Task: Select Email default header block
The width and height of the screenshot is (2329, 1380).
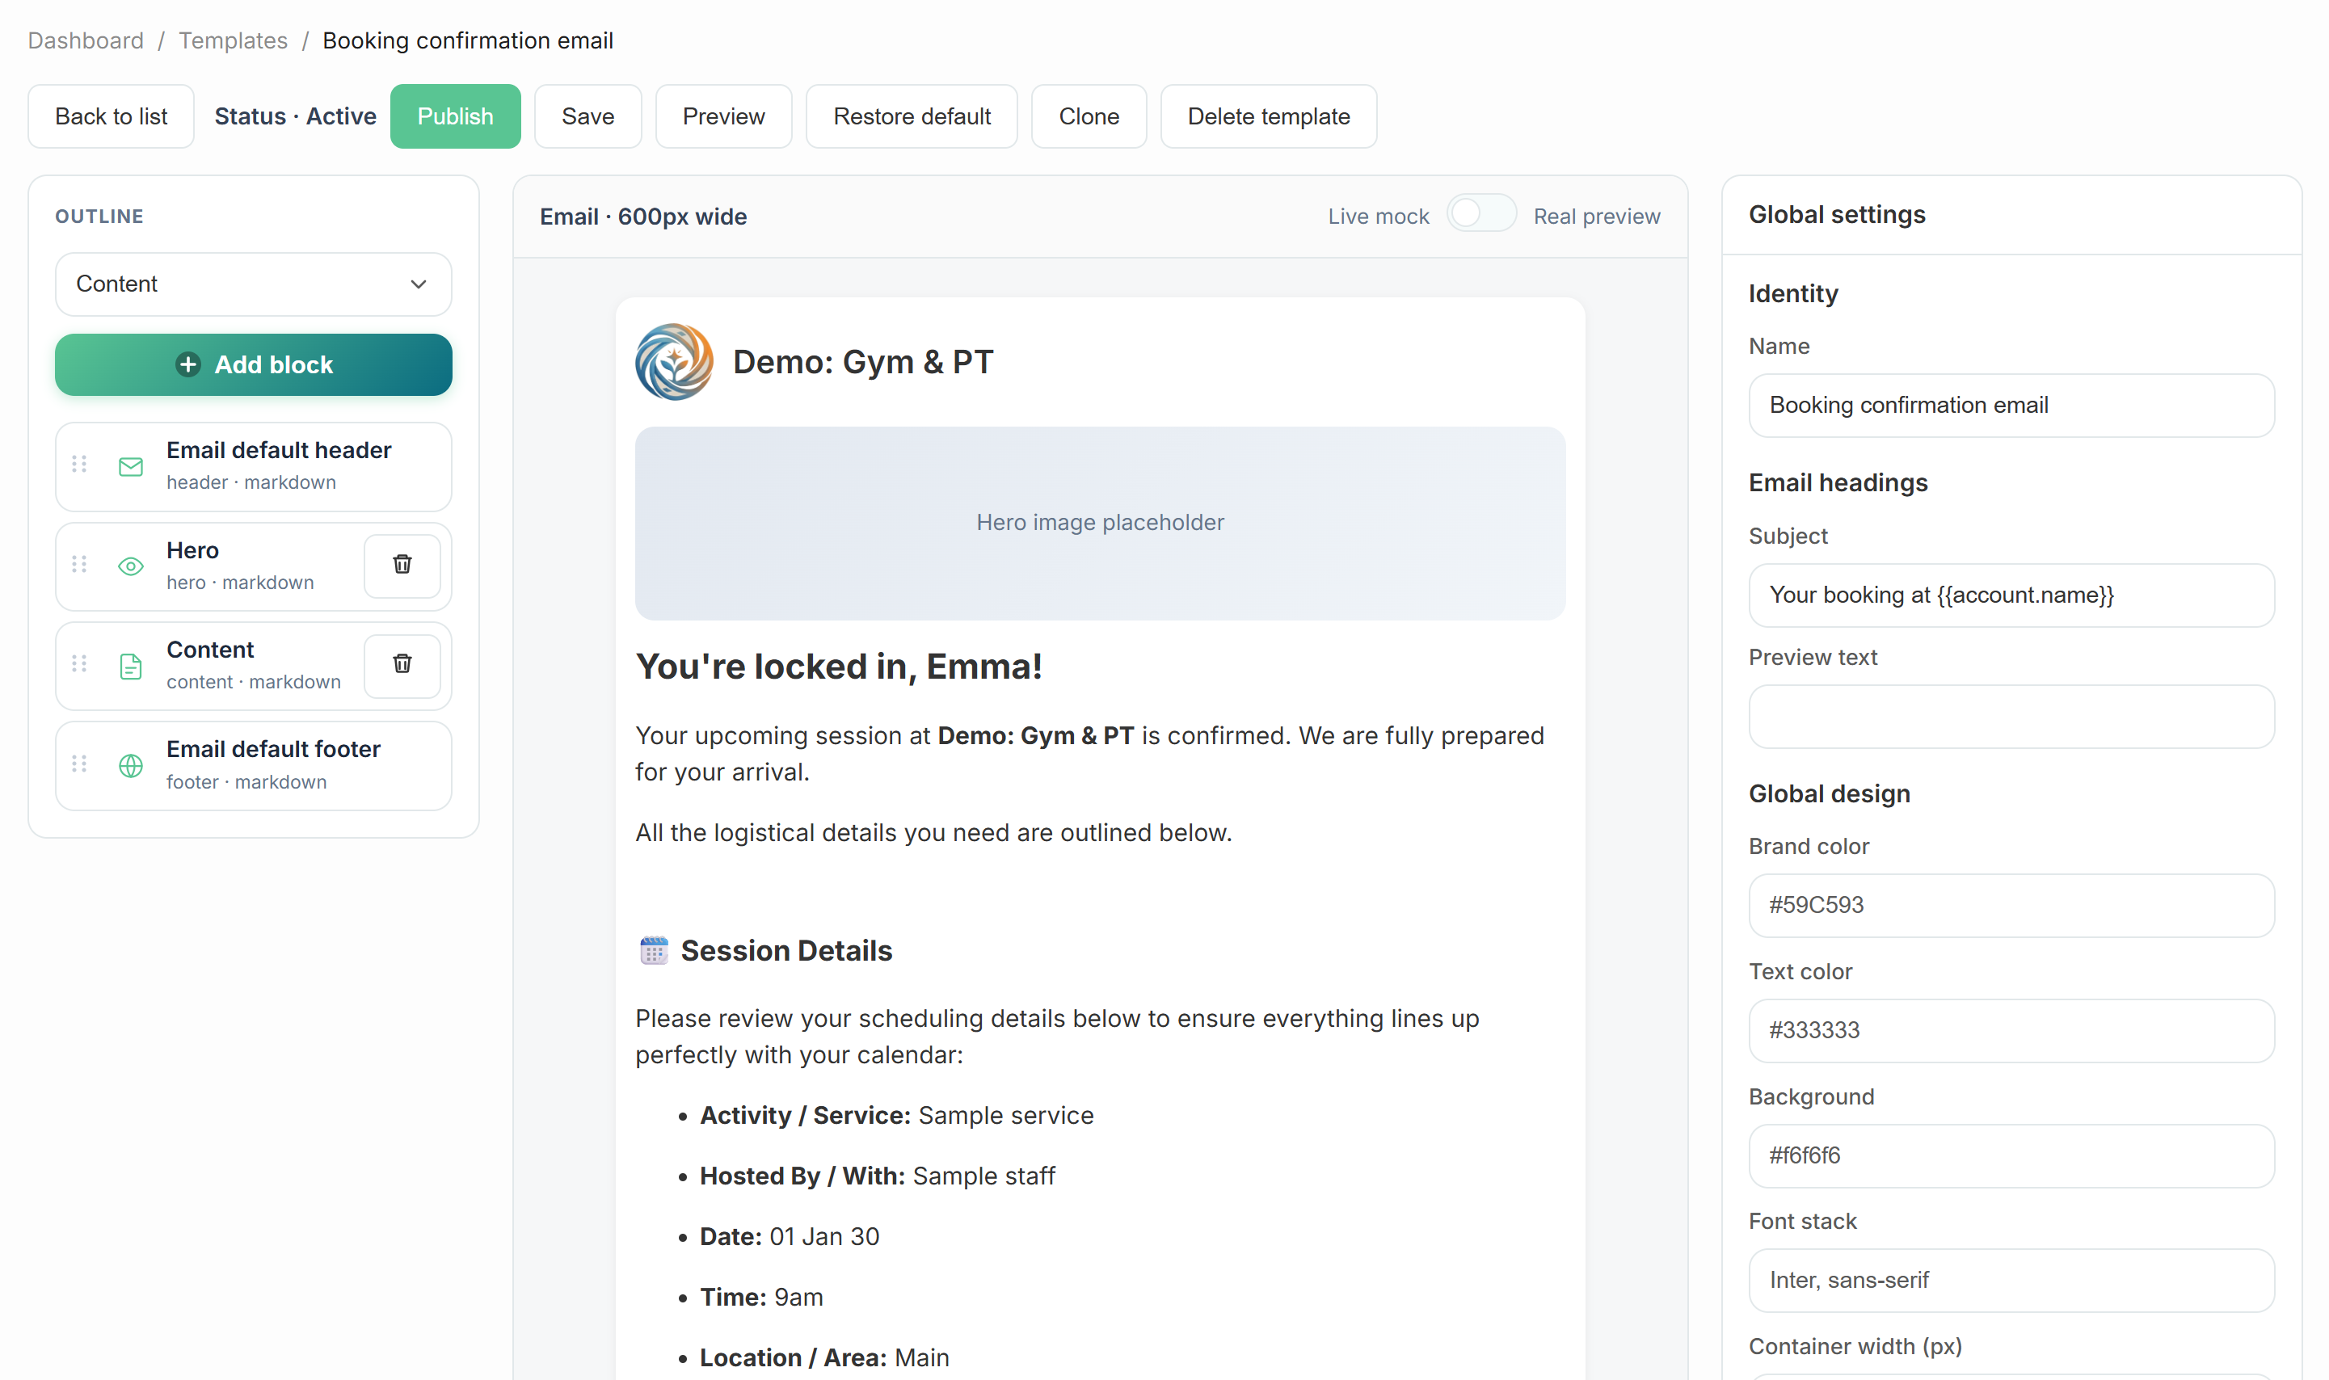Action: [253, 467]
